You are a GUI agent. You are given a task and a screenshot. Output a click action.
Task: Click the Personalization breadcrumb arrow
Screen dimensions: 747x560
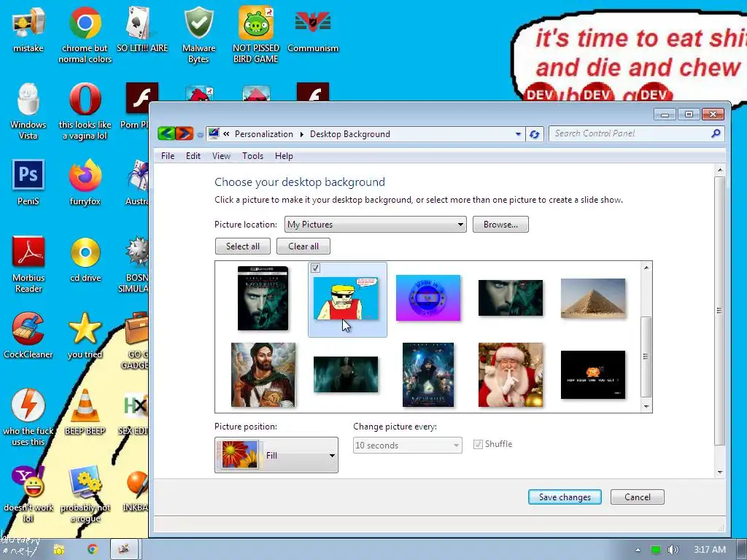301,134
